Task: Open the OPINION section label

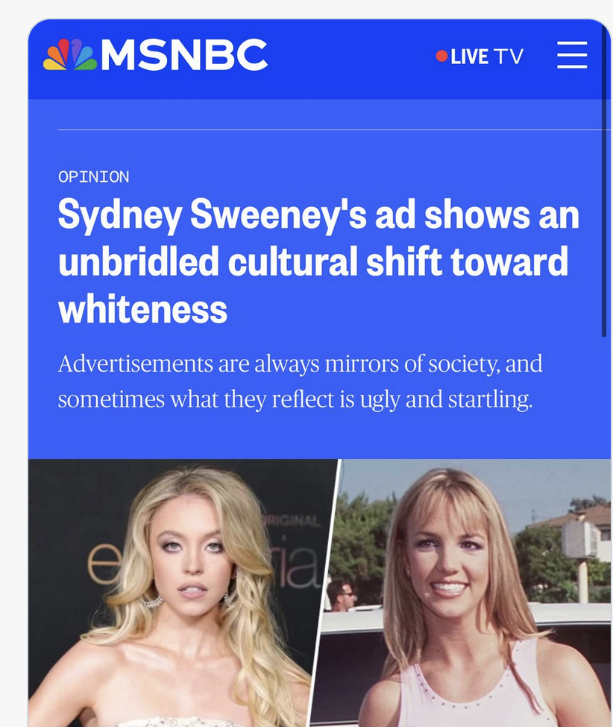Action: 94,177
